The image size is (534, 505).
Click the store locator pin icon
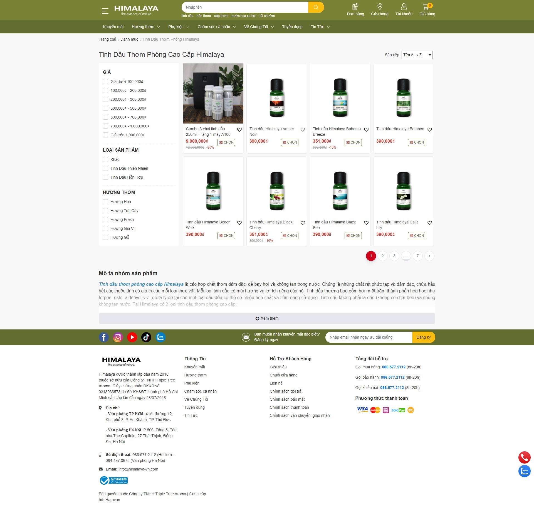click(380, 7)
